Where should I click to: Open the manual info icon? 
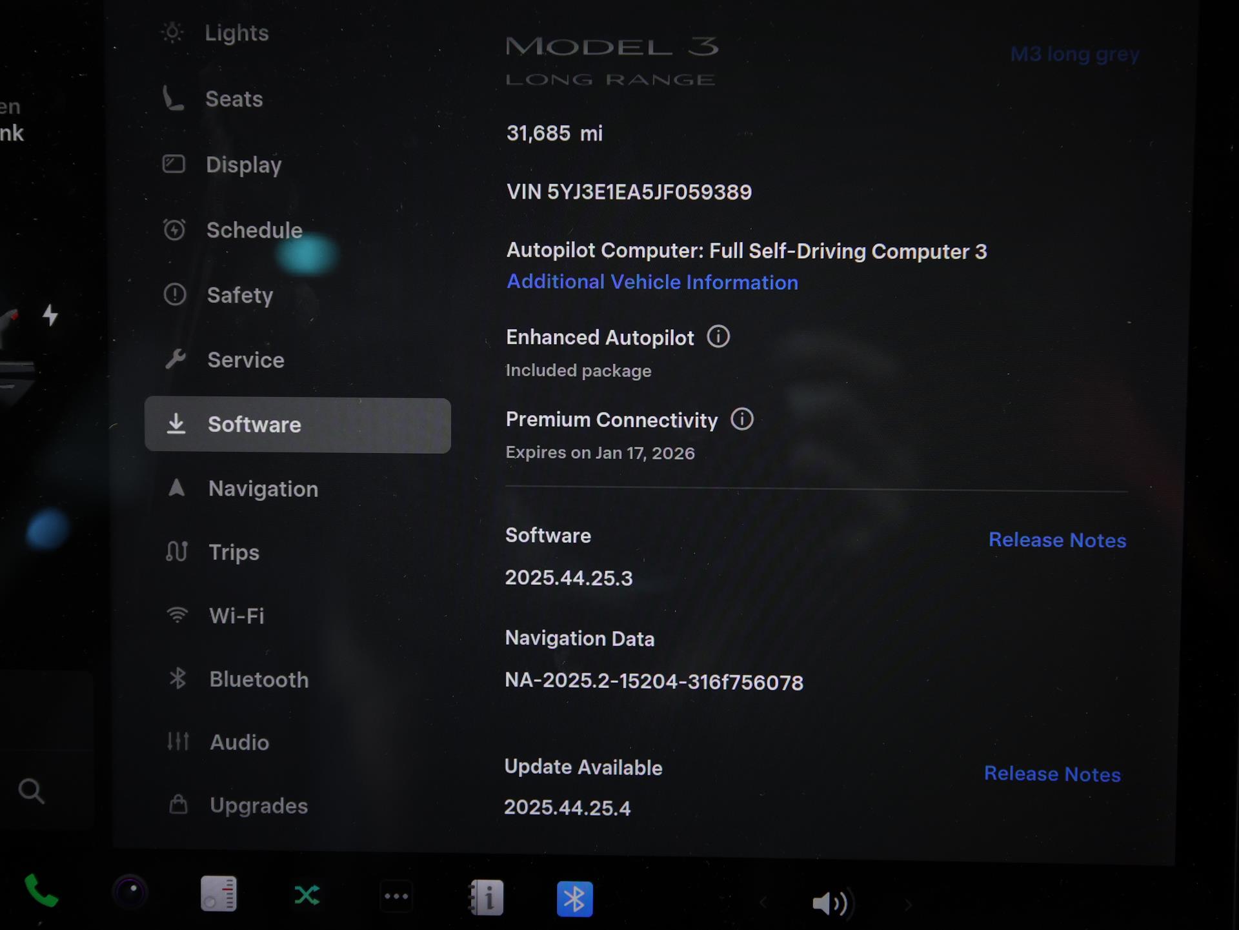486,898
